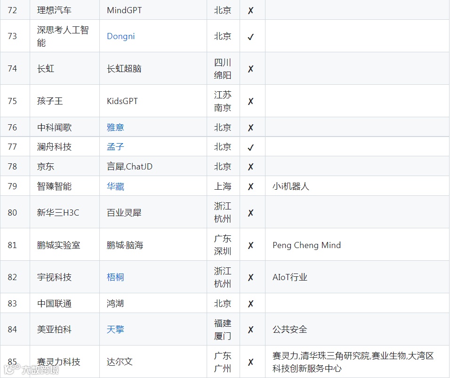Image resolution: width=450 pixels, height=378 pixels.
Task: Select the 京东 company cell
Action: (x=65, y=166)
